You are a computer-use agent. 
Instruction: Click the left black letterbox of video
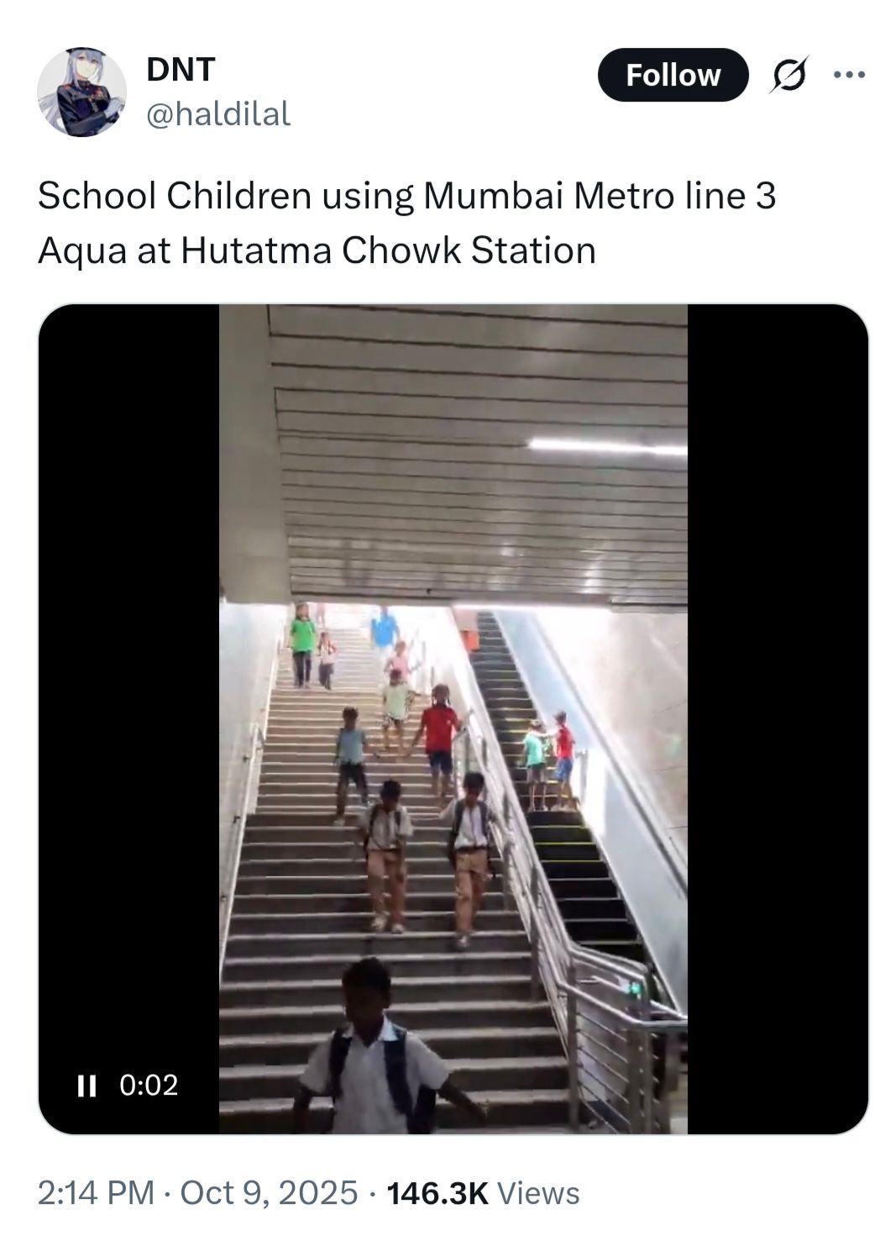128,718
